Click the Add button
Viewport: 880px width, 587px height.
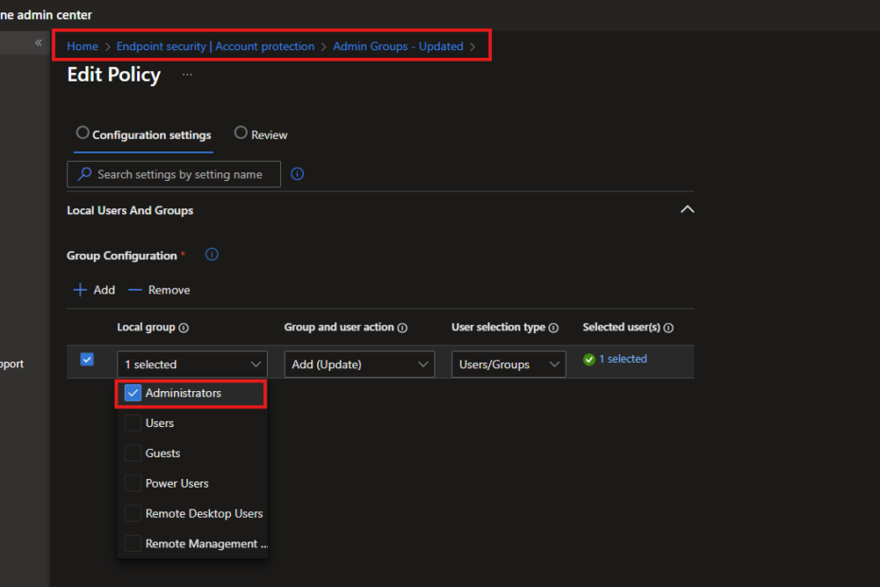[x=95, y=290]
